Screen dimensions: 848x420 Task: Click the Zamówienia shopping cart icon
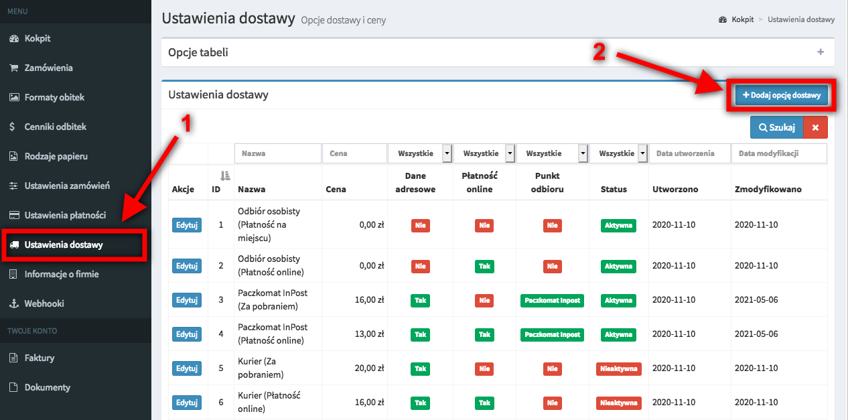[x=13, y=68]
